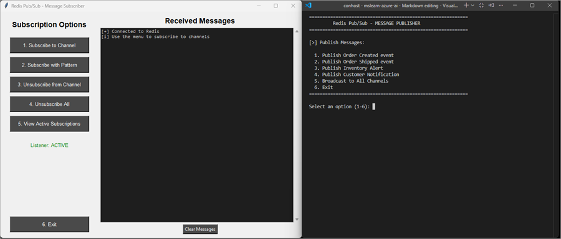Minimize the Visual Studio Code window
Viewport: 561px width, 239px height.
pyautogui.click(x=515, y=6)
